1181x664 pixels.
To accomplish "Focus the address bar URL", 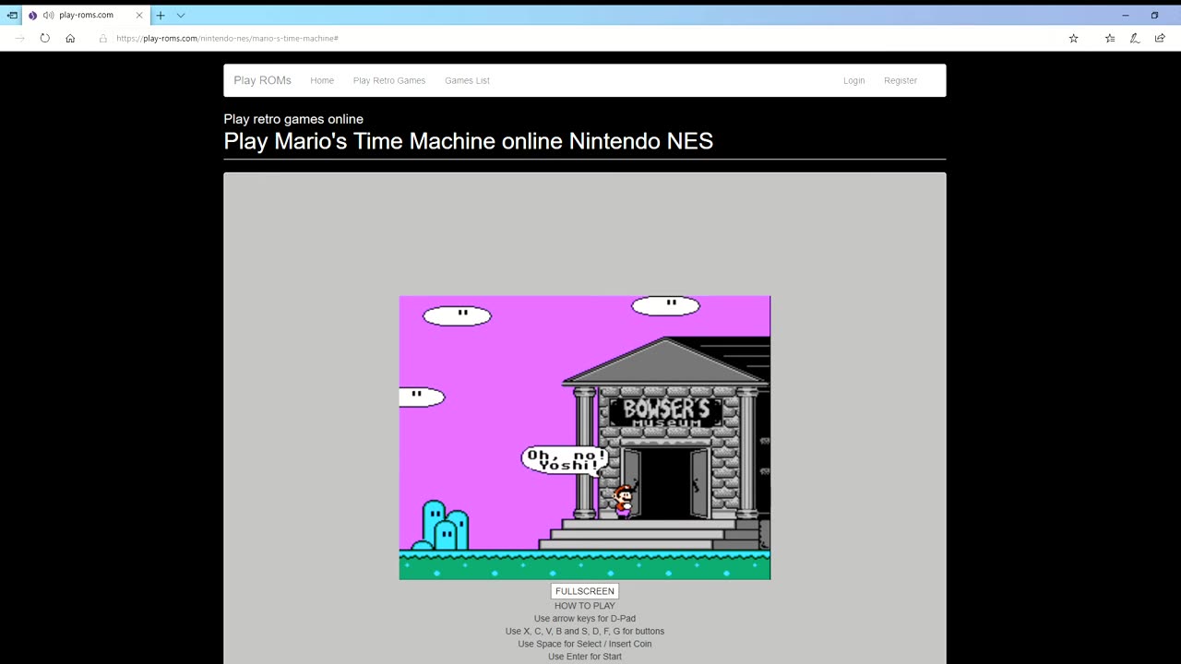I will pos(227,39).
